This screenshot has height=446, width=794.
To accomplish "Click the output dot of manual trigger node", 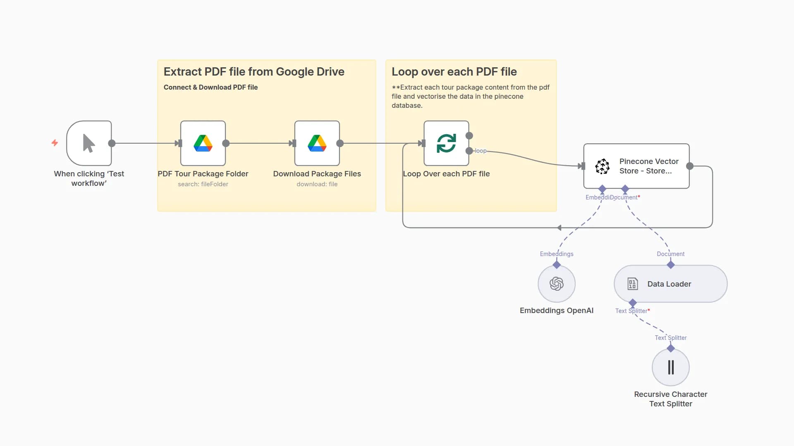I will pos(112,143).
